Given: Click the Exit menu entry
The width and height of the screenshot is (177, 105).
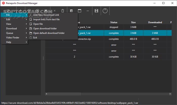Looking at the screenshot, I should [35, 38].
